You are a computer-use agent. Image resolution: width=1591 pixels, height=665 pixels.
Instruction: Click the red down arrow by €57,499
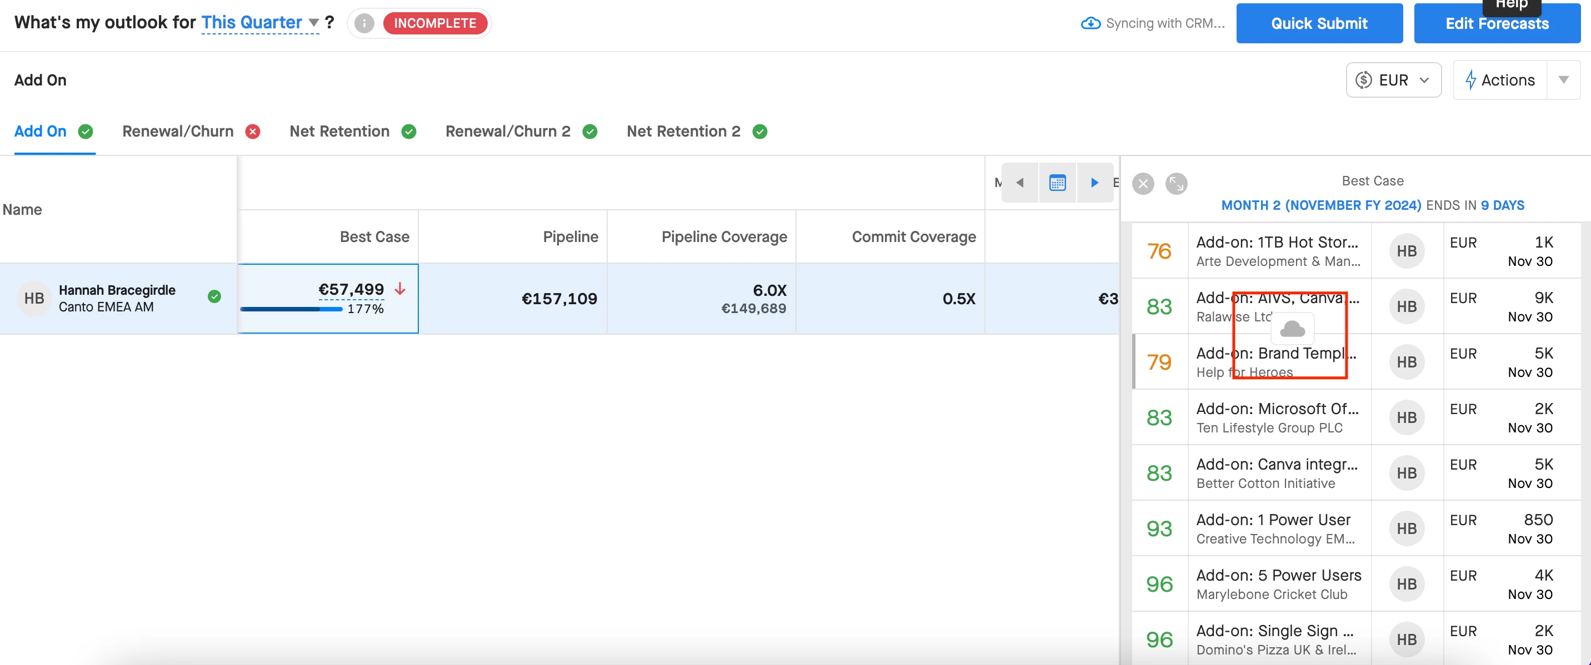[400, 289]
